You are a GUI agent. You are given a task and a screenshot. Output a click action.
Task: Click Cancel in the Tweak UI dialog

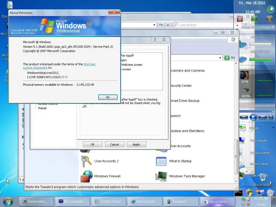[x=114, y=144]
